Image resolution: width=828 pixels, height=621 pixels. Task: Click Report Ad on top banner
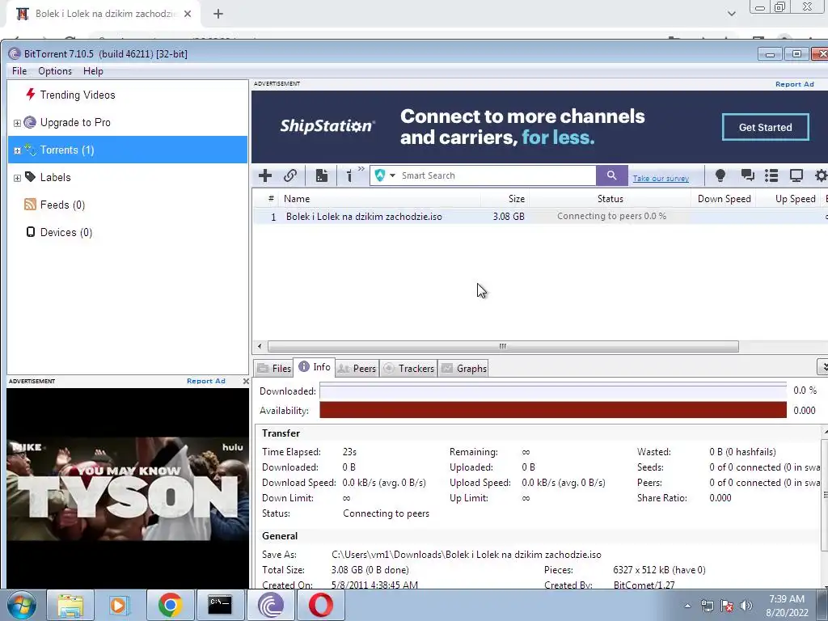pyautogui.click(x=794, y=84)
